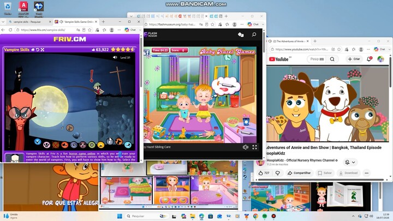Screen dimensions: 393x221
Task: Rate Vampire Skills using the star bar
Action: [x=123, y=50]
